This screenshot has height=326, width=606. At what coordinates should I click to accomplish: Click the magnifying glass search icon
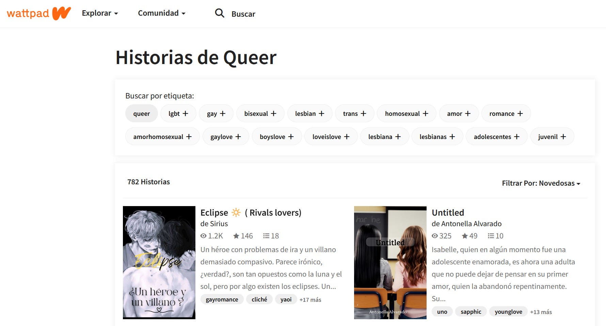pos(220,13)
